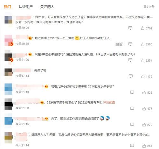The height and width of the screenshot is (149, 159).
Task: Reply to the 今天21:15 comment
Action: (132, 125)
